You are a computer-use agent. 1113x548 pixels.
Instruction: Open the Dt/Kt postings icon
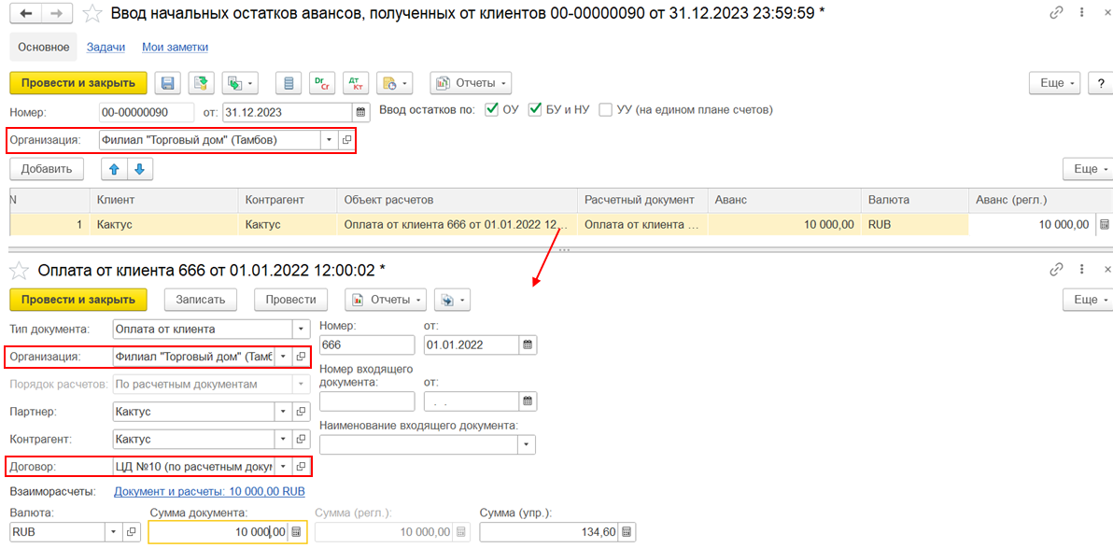(354, 83)
